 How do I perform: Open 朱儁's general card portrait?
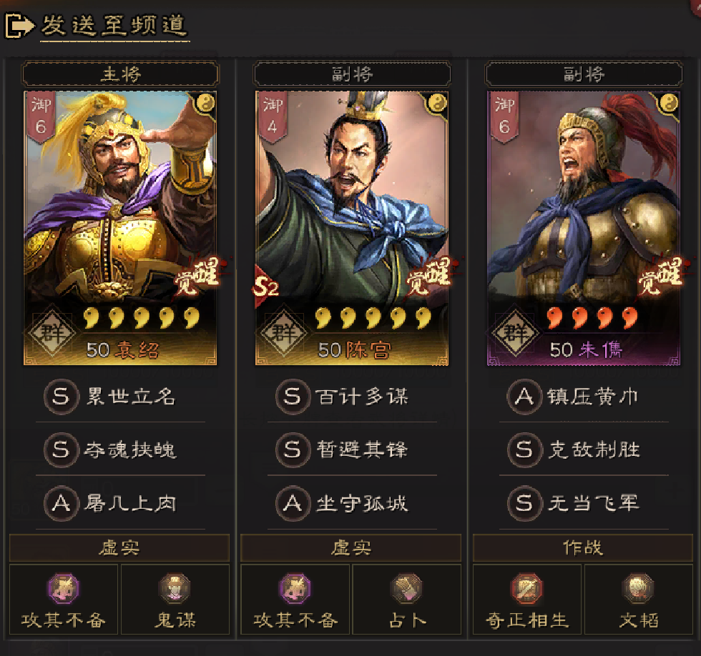click(x=584, y=228)
